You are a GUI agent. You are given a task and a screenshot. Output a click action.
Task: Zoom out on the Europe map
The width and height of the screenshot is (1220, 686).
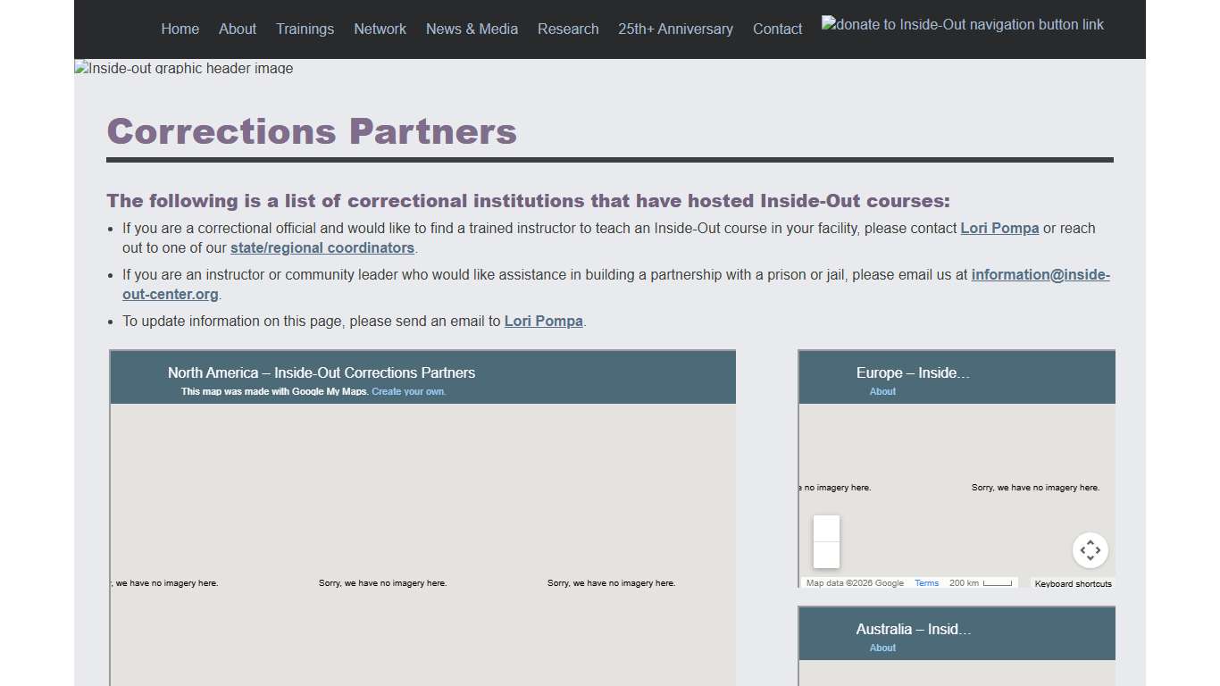(x=826, y=556)
